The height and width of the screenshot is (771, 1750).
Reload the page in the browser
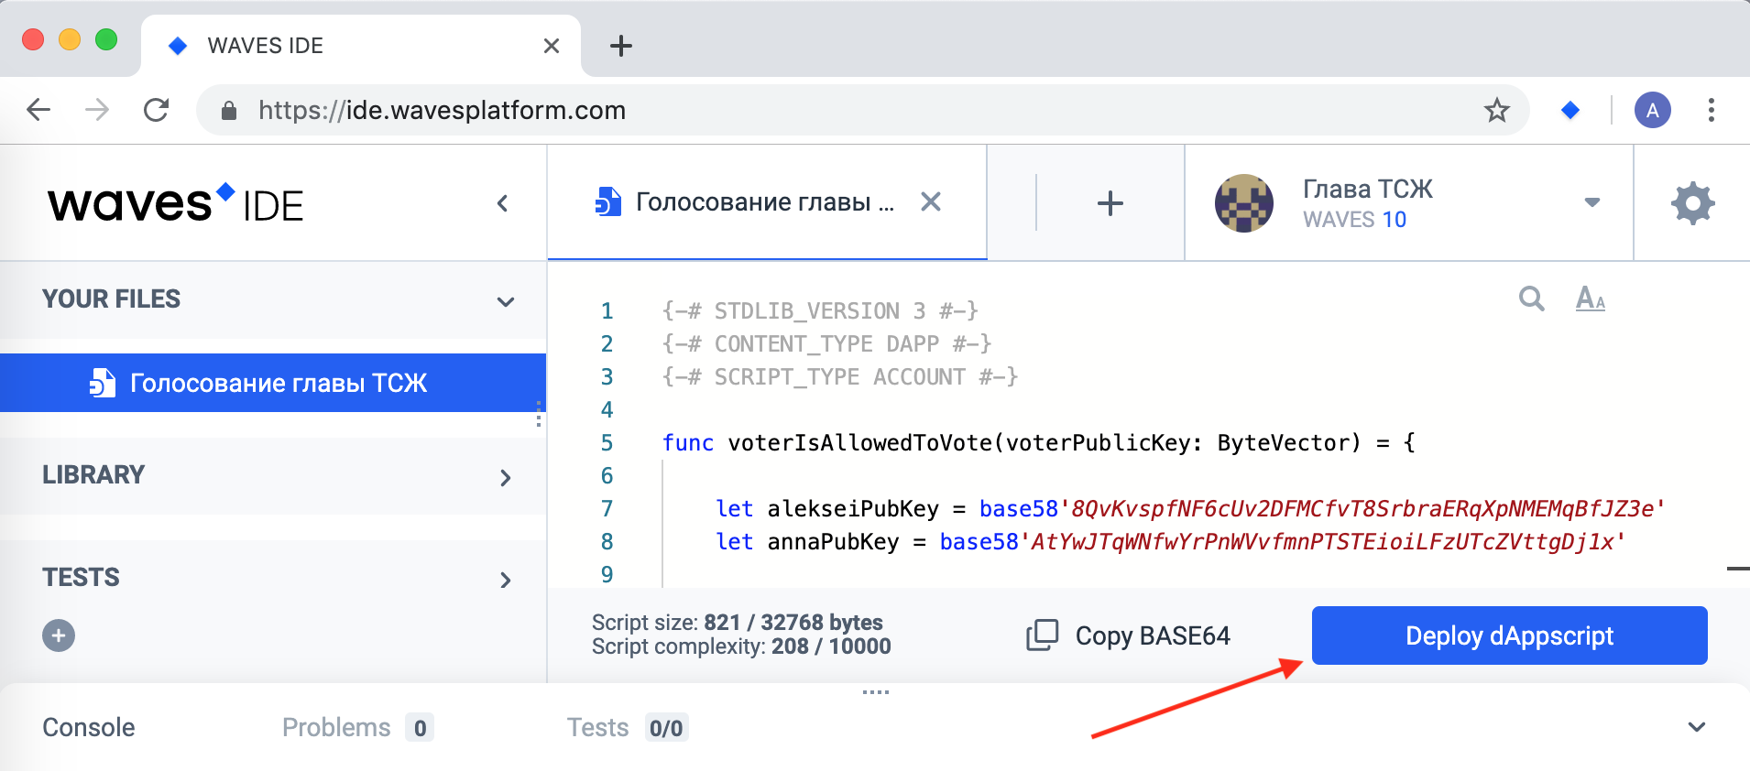coord(157,111)
